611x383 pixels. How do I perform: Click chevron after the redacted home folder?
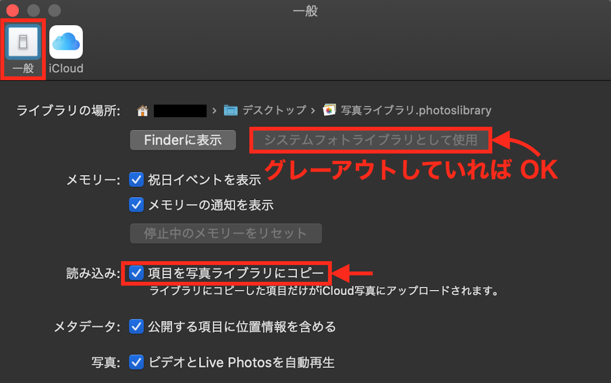click(214, 111)
